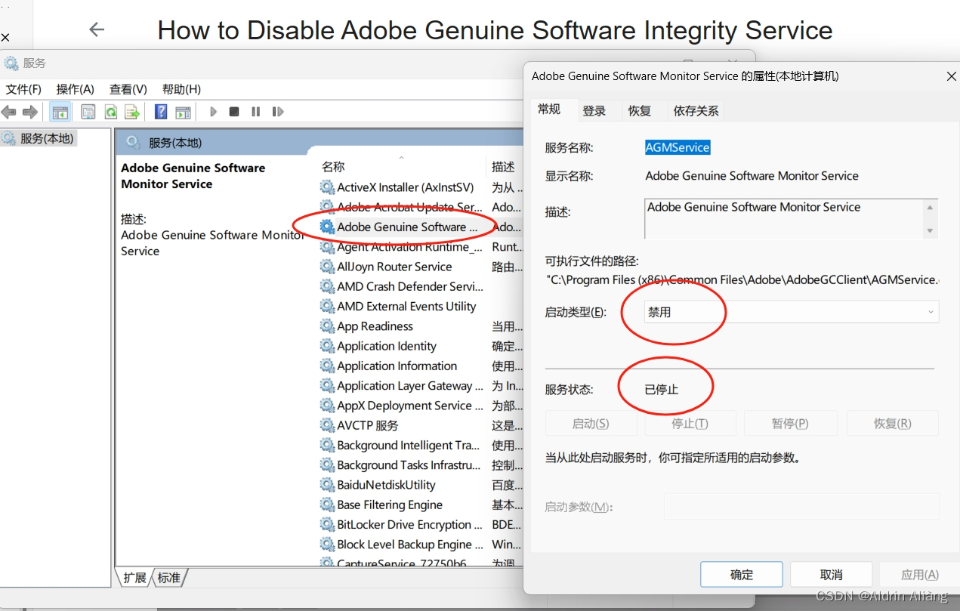Click the 恢复(R) button
This screenshot has width=960, height=611.
pos(893,424)
